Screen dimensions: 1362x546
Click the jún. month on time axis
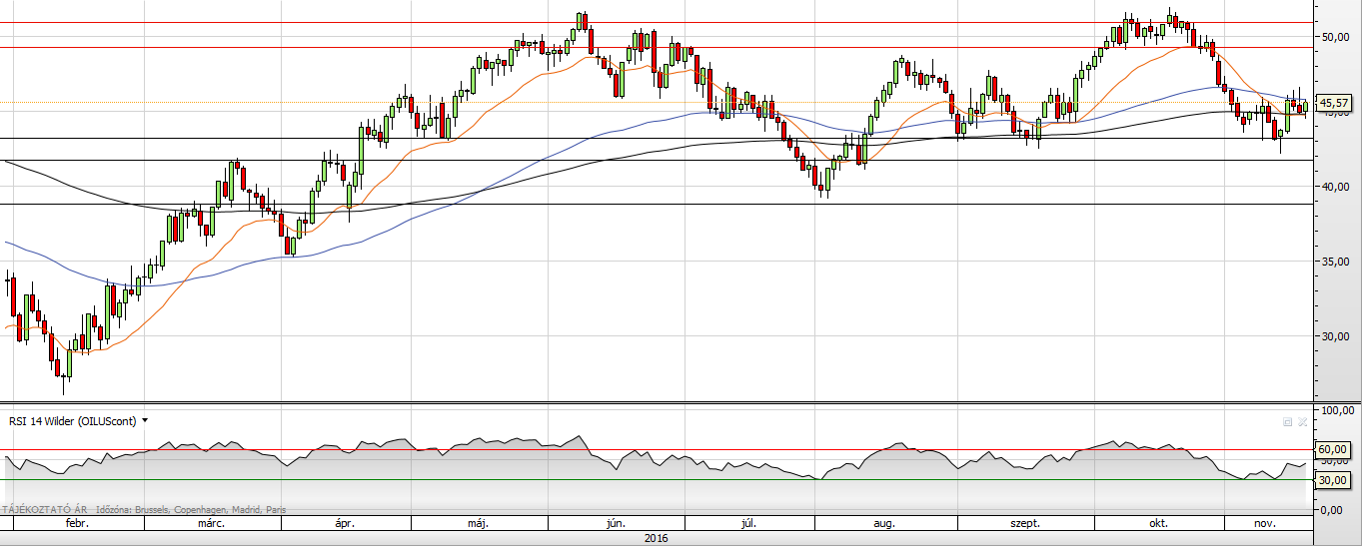(x=616, y=523)
